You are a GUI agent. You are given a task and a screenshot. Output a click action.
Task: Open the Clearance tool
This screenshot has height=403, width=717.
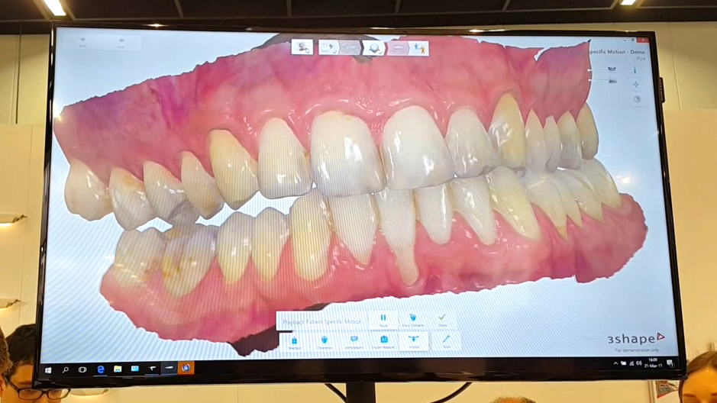pyautogui.click(x=325, y=342)
